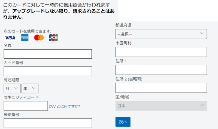This screenshot has height=129, width=218.
Task: Click the American Express card logo
Action: pos(25,38)
